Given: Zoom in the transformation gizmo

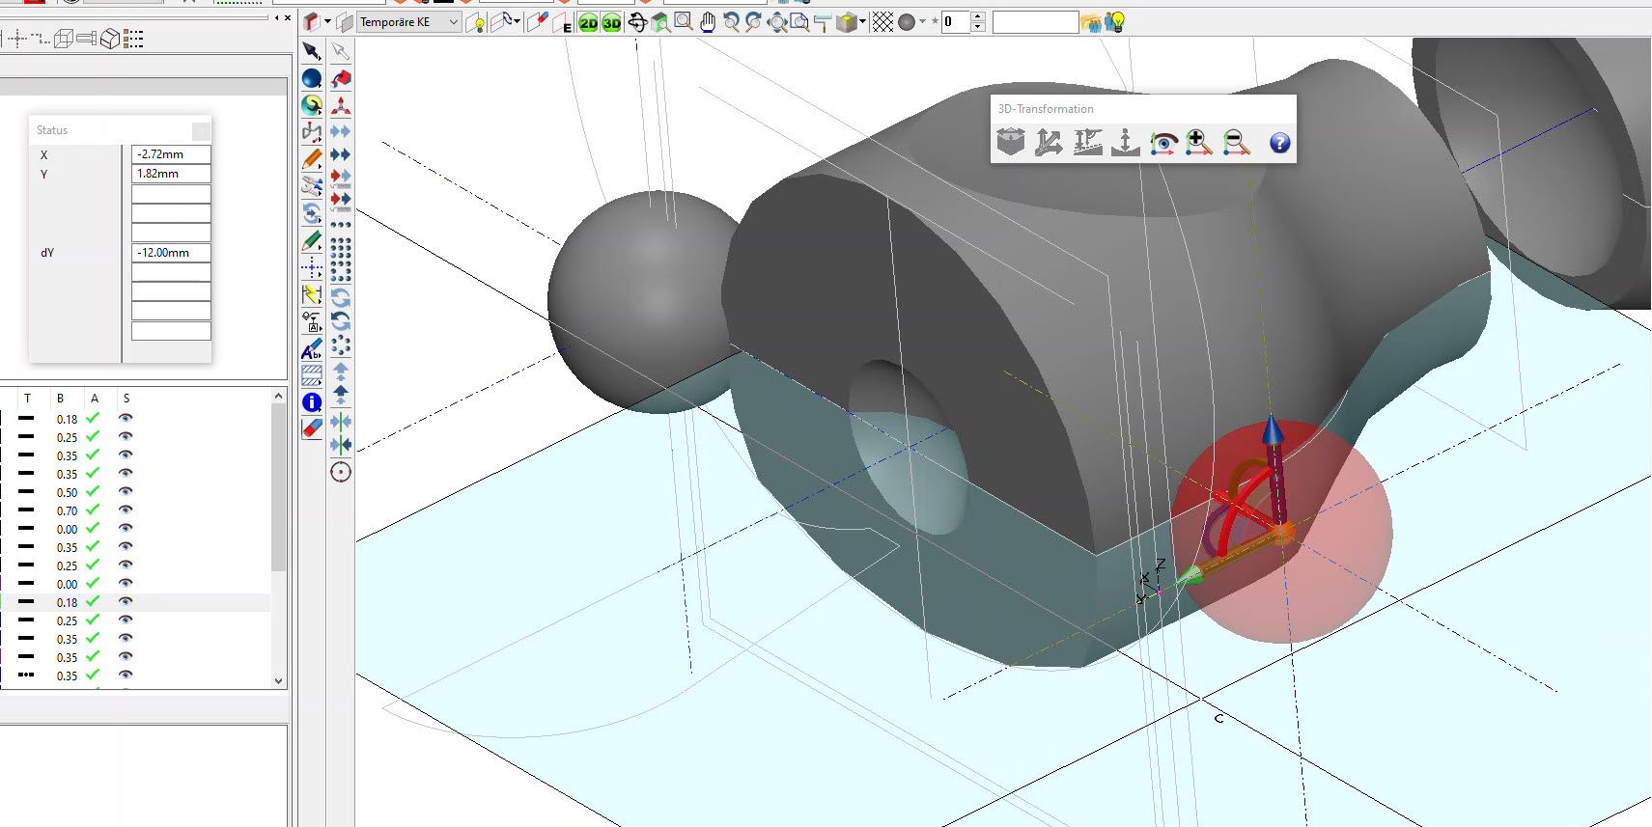Looking at the screenshot, I should click(x=1199, y=143).
